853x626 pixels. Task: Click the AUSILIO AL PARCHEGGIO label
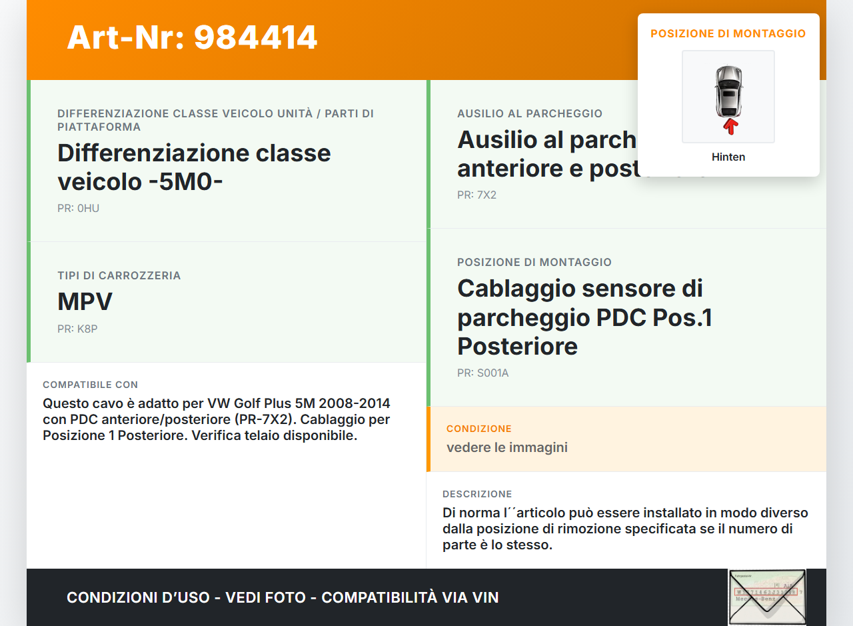[530, 113]
